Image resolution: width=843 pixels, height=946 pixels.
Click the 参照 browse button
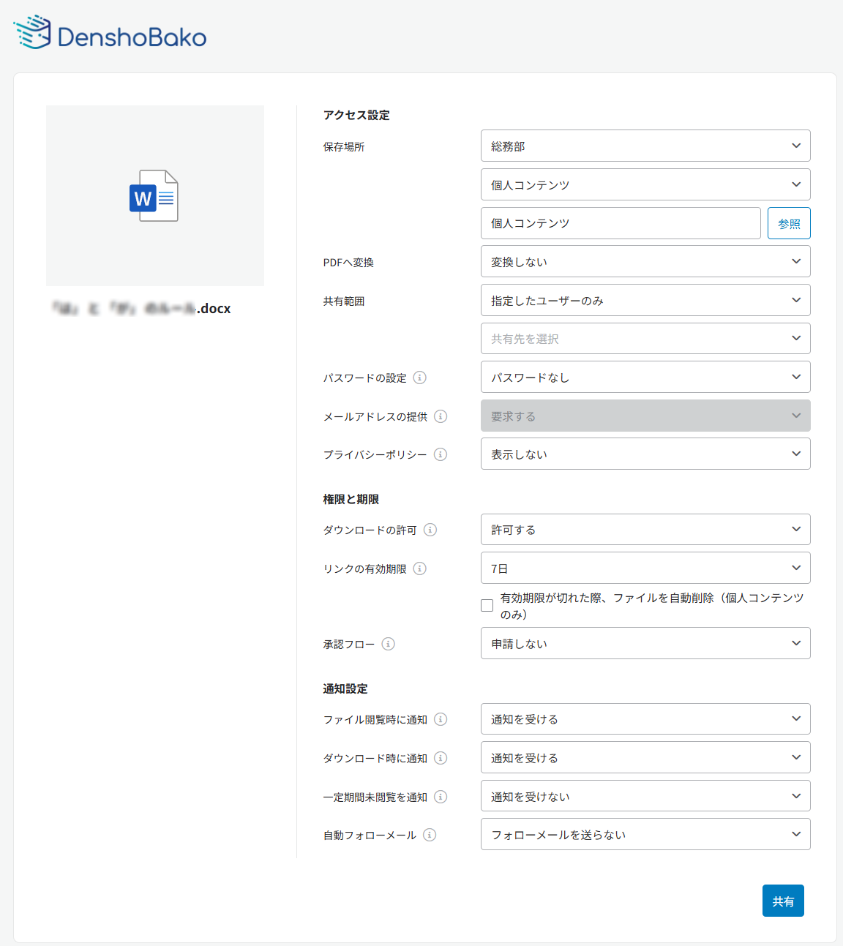coord(789,223)
